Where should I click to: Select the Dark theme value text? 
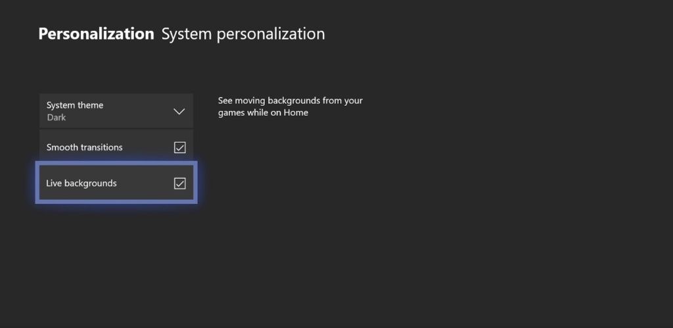coord(57,118)
